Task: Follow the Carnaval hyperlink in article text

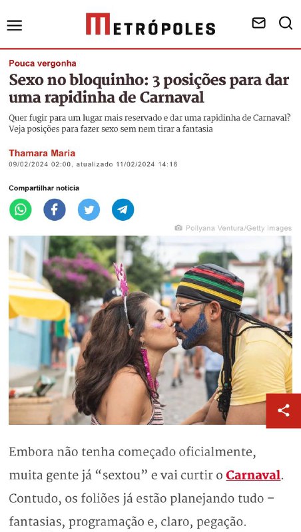Action: [x=253, y=475]
